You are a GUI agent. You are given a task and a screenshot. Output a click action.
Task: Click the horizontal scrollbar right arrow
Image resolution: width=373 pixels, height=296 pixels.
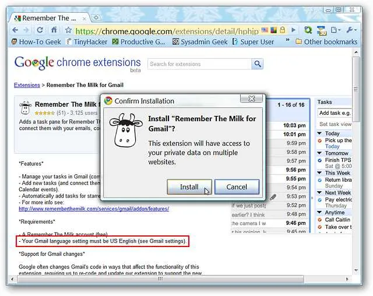tap(347, 279)
